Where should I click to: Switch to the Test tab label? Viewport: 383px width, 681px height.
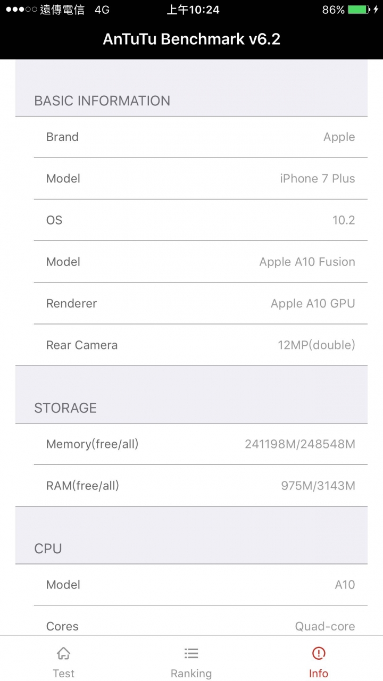(63, 674)
